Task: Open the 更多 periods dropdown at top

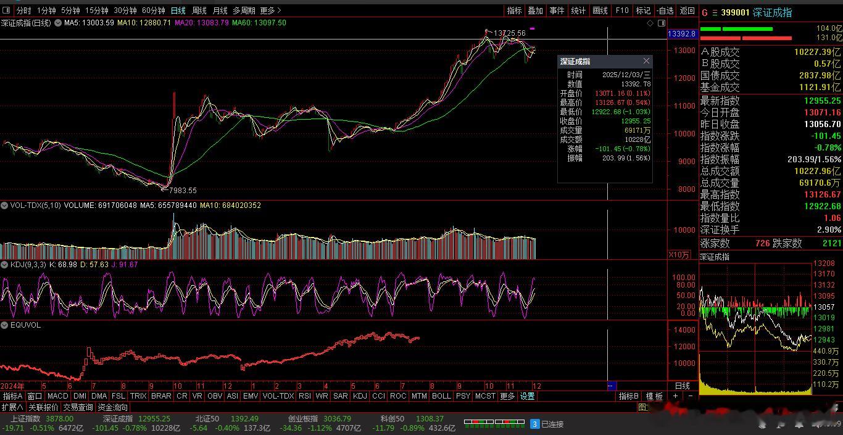Action: (270, 10)
